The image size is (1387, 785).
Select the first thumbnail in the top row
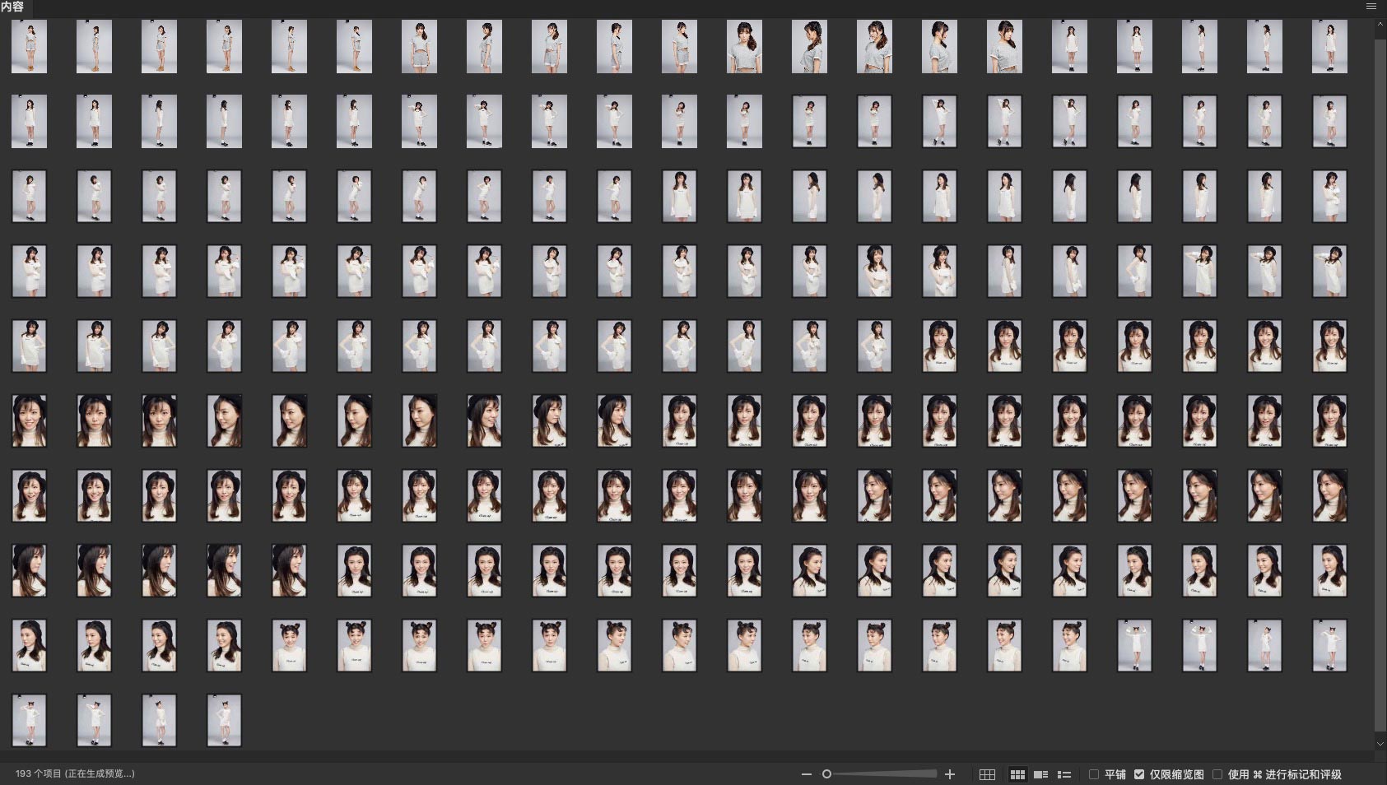(29, 47)
